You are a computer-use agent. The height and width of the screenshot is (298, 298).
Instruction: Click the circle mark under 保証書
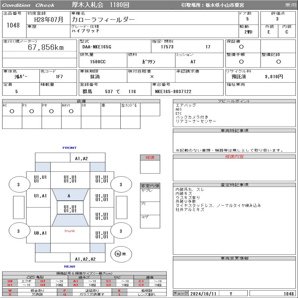click(241, 47)
